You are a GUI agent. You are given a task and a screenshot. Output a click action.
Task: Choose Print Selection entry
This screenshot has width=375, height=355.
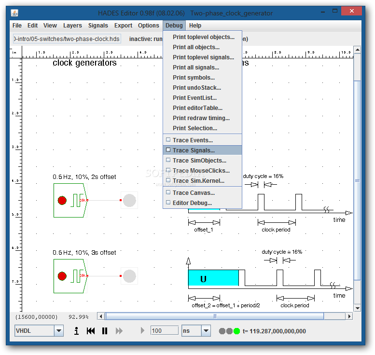coord(202,128)
